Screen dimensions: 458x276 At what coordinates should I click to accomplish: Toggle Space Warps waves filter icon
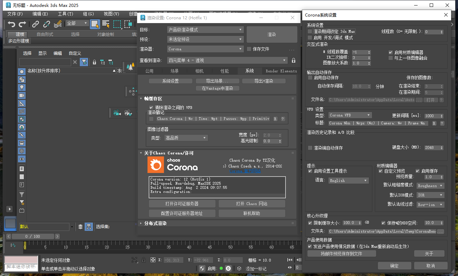(22, 111)
